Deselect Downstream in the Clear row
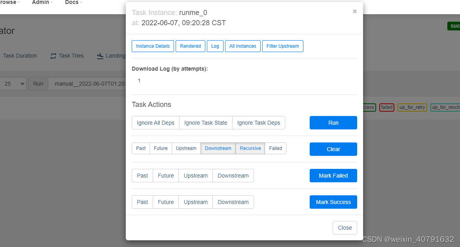The image size is (460, 247). click(218, 148)
